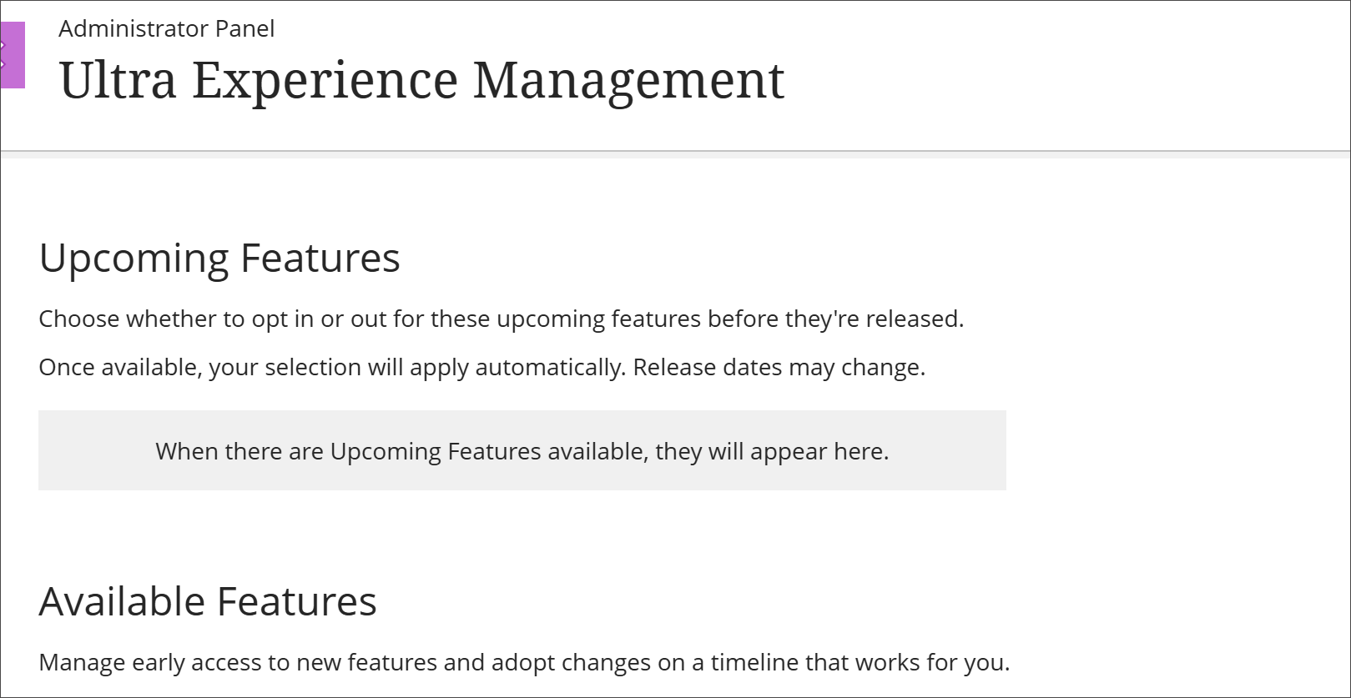This screenshot has width=1351, height=698.
Task: Open the Administrator Panel breadcrumb link
Action: tap(166, 28)
